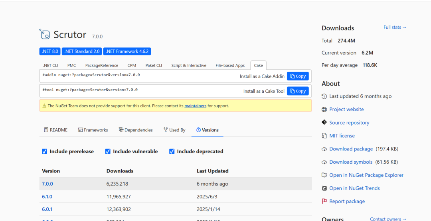This screenshot has width=431, height=221.
Task: Click the 12,363,902 downloads cell
Action: point(119,209)
